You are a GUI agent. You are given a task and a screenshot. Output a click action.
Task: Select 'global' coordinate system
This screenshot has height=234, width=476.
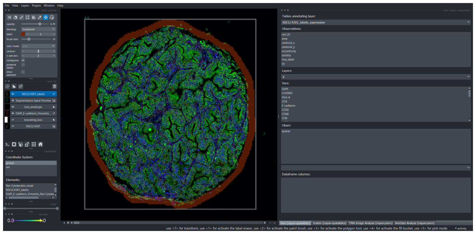pyautogui.click(x=31, y=163)
